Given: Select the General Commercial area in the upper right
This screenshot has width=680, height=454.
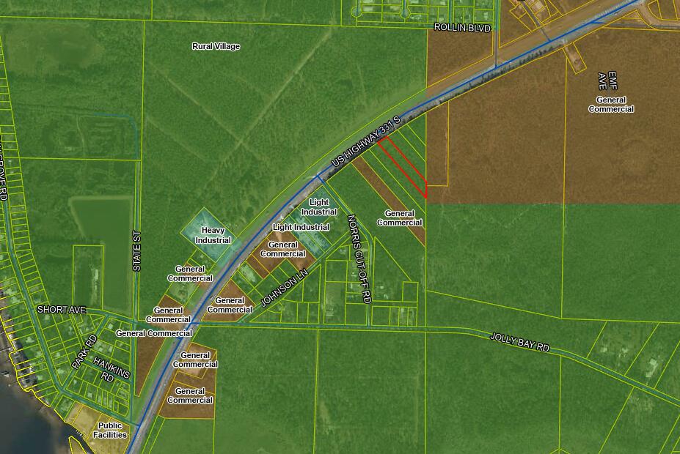Looking at the screenshot, I should [612, 103].
